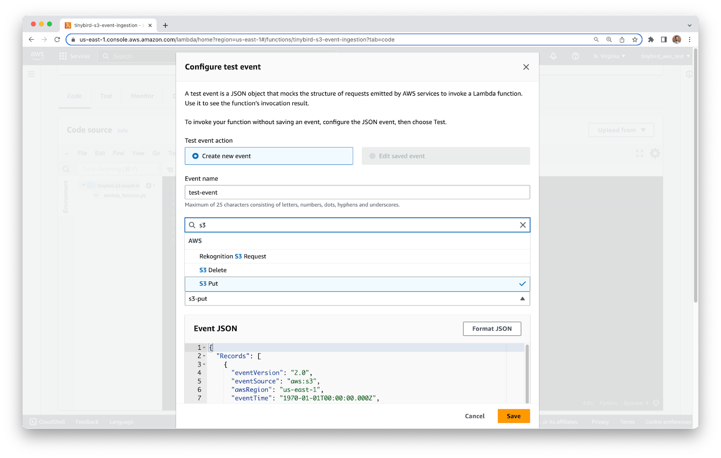The image size is (721, 458).
Task: Bookmark this page with the star icon
Action: (x=635, y=40)
